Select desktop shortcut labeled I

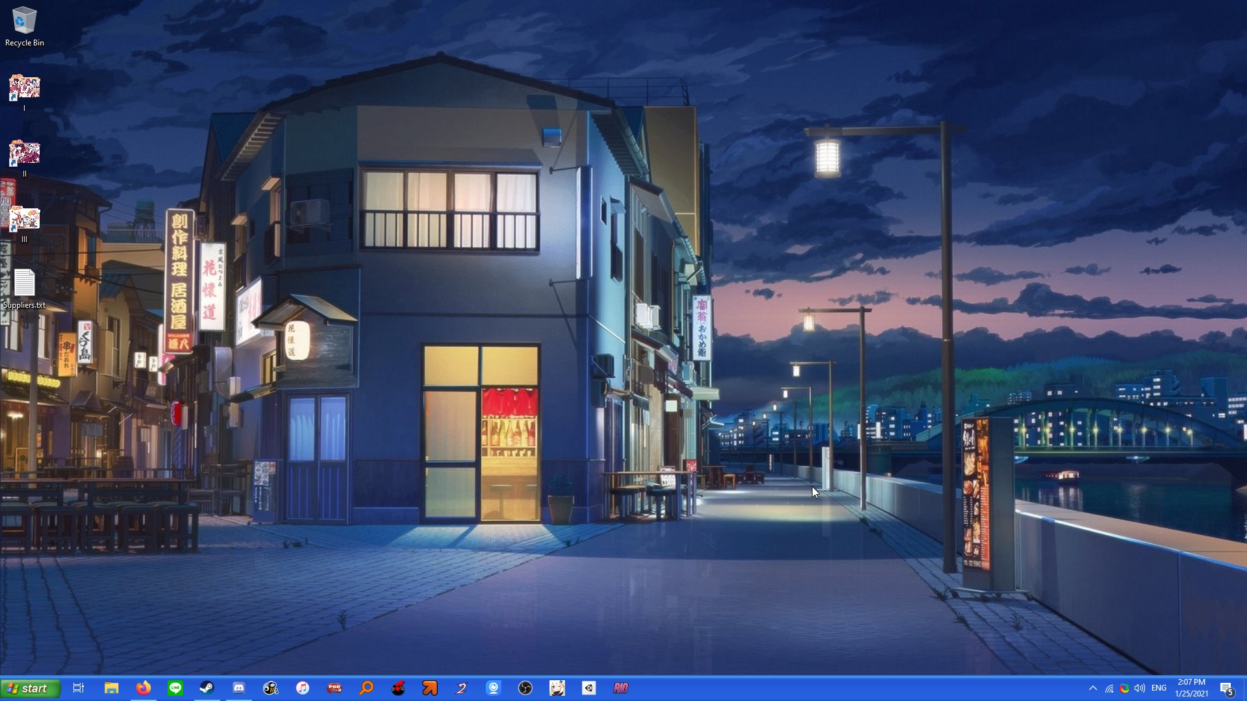click(x=25, y=93)
